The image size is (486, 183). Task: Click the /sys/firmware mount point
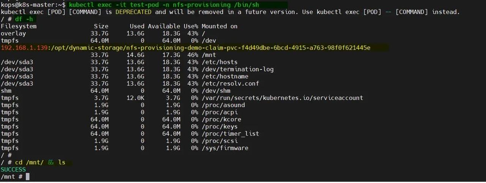coord(225,148)
